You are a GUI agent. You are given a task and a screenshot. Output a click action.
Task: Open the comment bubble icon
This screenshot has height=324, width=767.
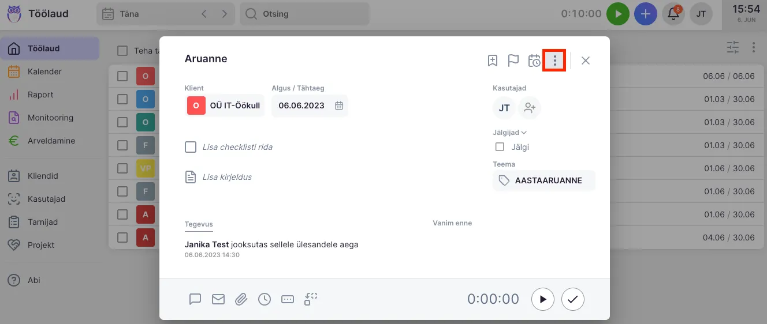click(x=195, y=299)
